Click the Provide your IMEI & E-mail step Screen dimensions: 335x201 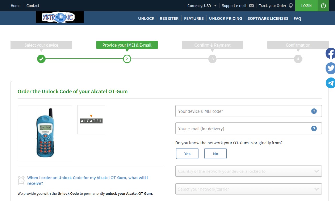pos(127,45)
